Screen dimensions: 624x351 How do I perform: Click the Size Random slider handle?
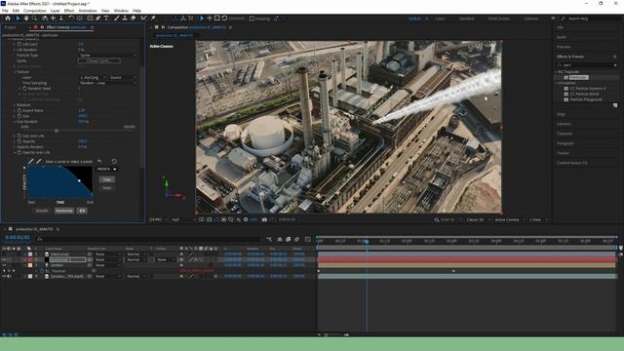57,131
